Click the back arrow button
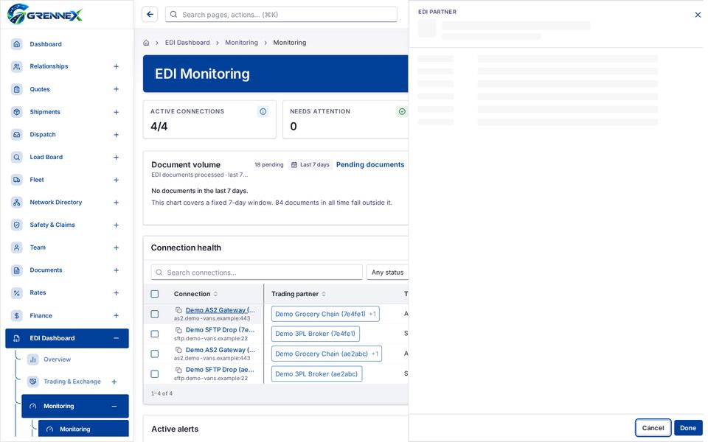Image resolution: width=708 pixels, height=442 pixels. point(150,15)
